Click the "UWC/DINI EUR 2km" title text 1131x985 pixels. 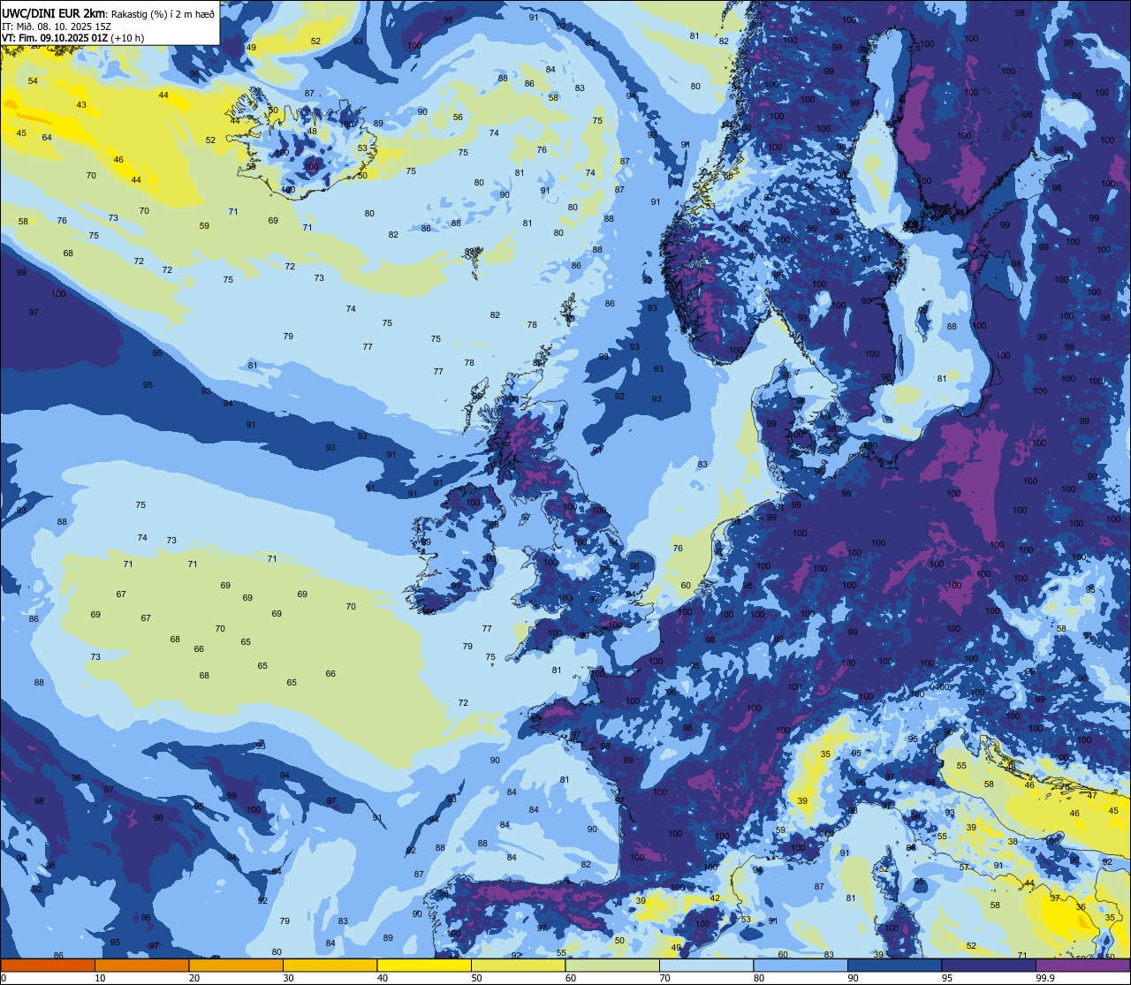pos(54,12)
